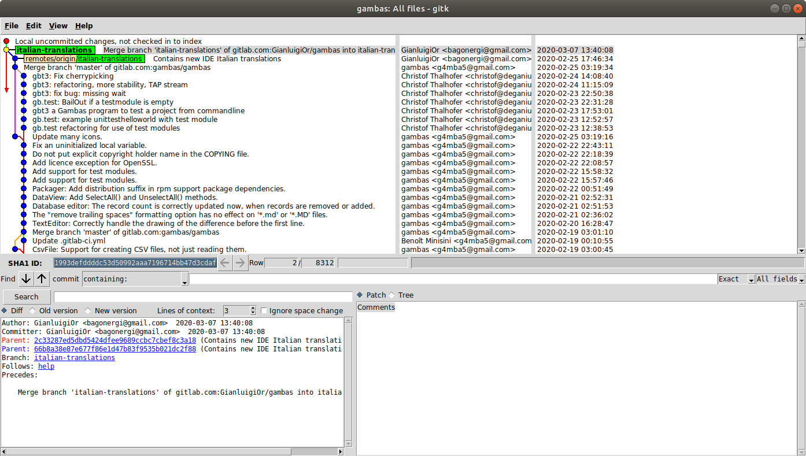This screenshot has height=456, width=806.
Task: Select the Old version radio button
Action: click(32, 311)
